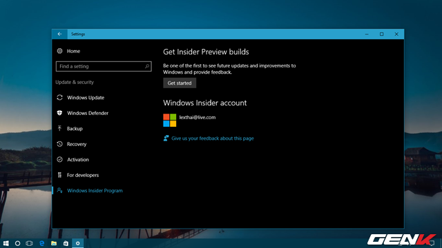This screenshot has height=248, width=442.
Task: Open the For developers page
Action: pyautogui.click(x=83, y=175)
